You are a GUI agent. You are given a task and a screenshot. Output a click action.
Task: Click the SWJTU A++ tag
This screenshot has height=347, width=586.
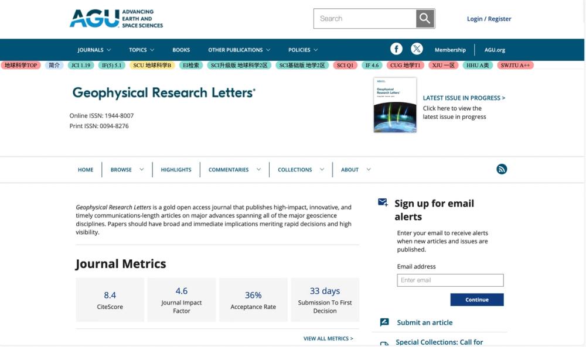point(515,66)
